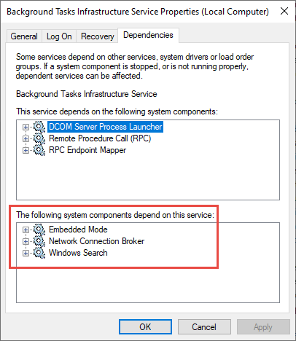Go to the Recovery tab

(x=97, y=36)
